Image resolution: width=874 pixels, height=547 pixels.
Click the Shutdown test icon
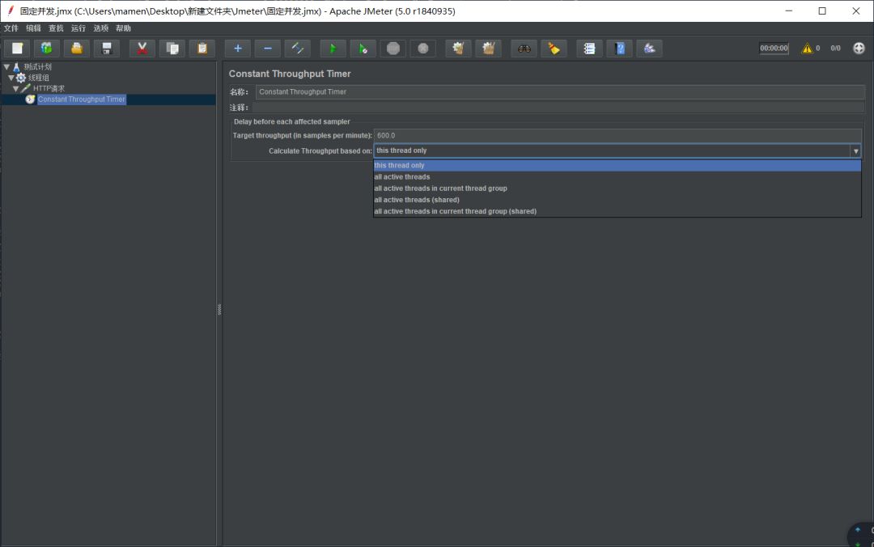[423, 49]
